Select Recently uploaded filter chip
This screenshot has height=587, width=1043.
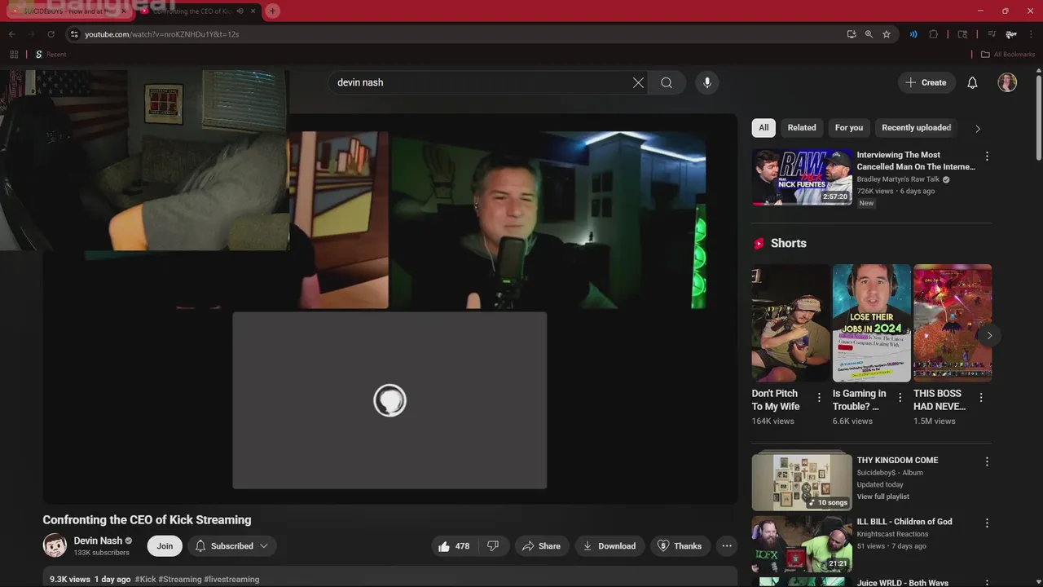pyautogui.click(x=916, y=128)
